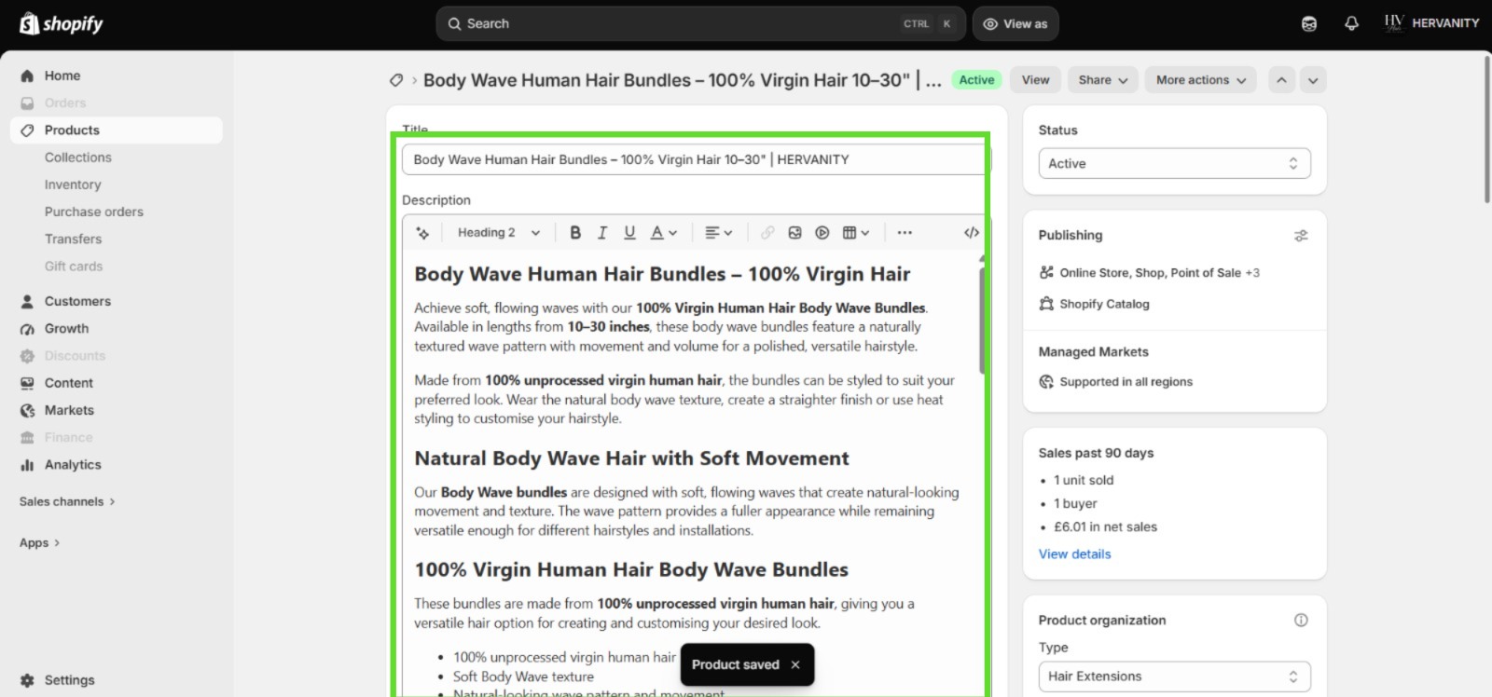The height and width of the screenshot is (697, 1492).
Task: Open HERVANITY account menu
Action: pos(1431,23)
